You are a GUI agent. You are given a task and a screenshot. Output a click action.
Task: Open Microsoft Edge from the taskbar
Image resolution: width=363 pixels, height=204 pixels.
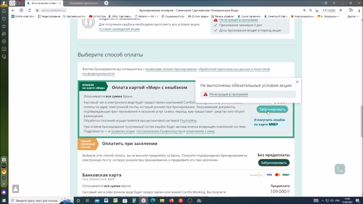(153, 201)
